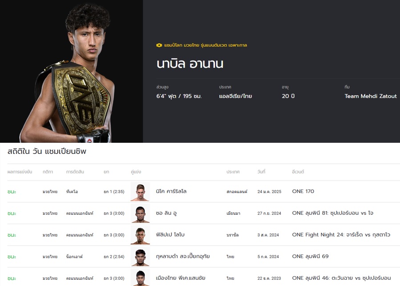Open ONE ลุมพินี 46 event link

tap(341, 278)
